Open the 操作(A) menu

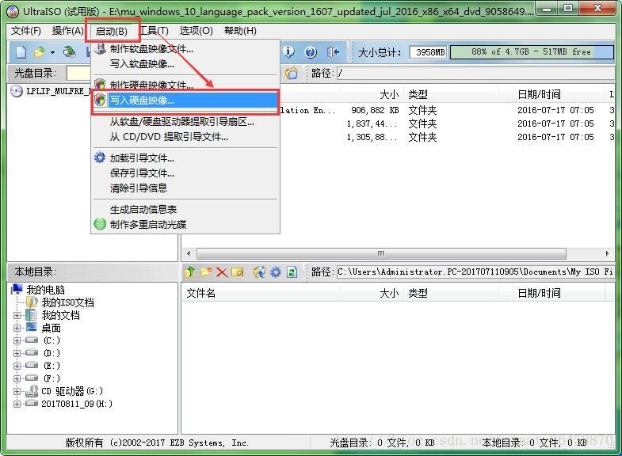68,31
